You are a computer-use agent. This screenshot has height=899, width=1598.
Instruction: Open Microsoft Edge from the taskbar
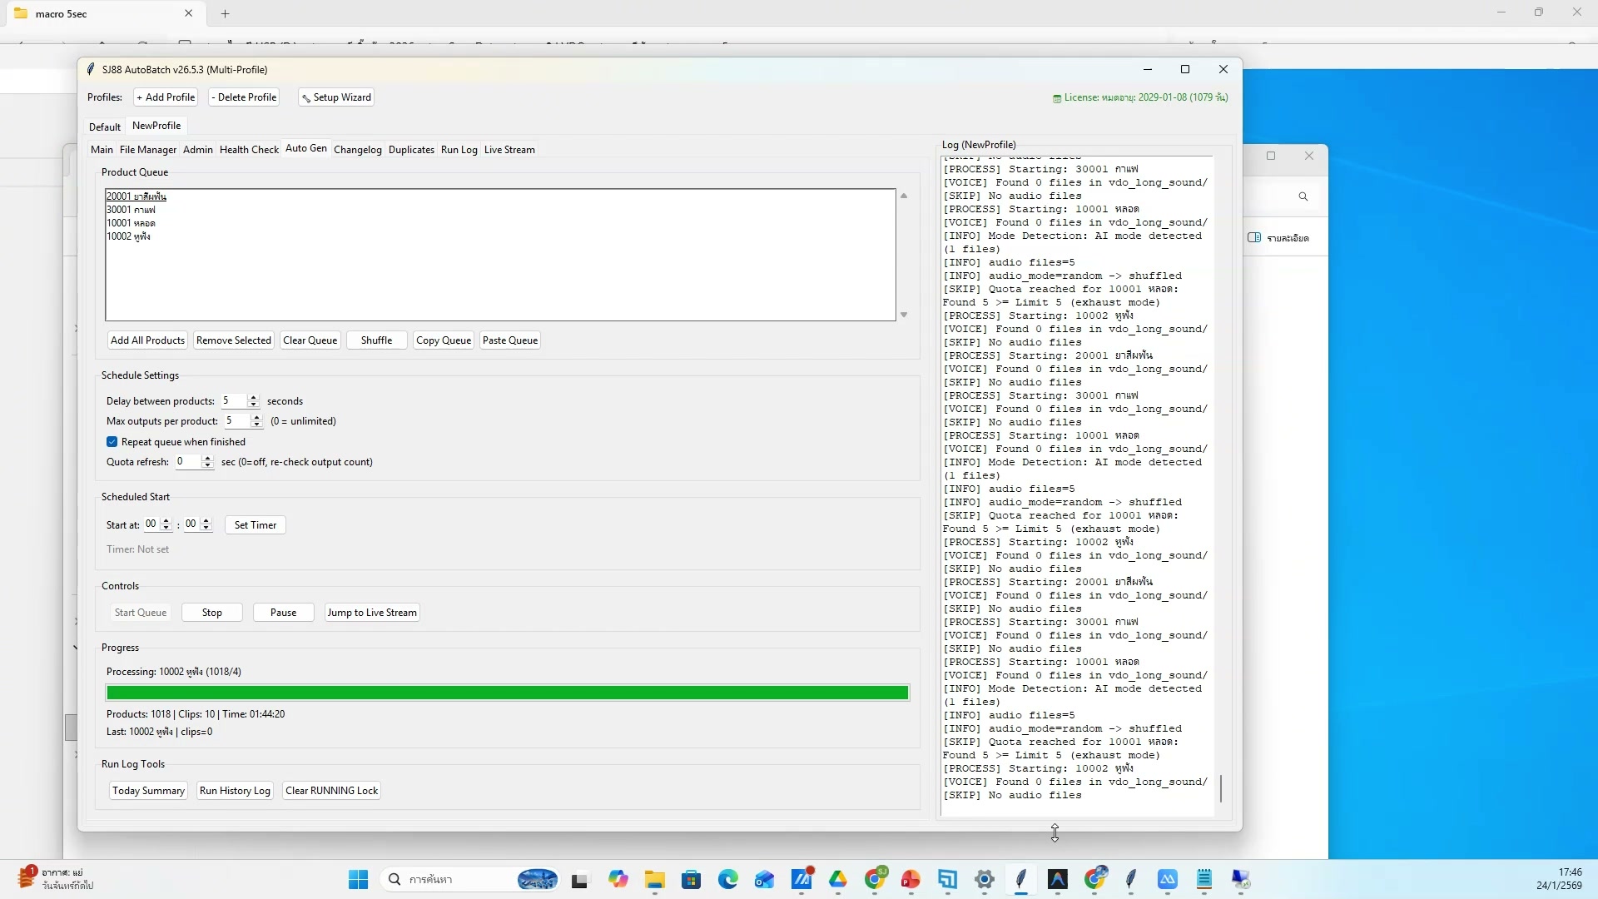coord(728,880)
